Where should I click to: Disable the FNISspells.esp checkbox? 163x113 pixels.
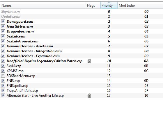pos(3,86)
